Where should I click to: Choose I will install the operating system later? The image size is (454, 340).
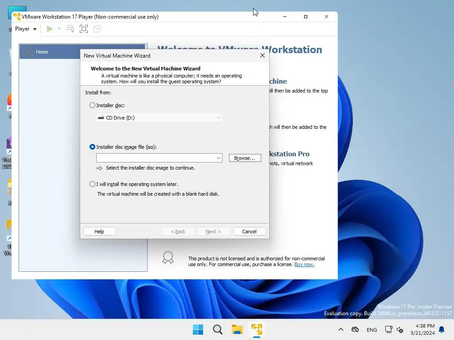[x=92, y=184]
